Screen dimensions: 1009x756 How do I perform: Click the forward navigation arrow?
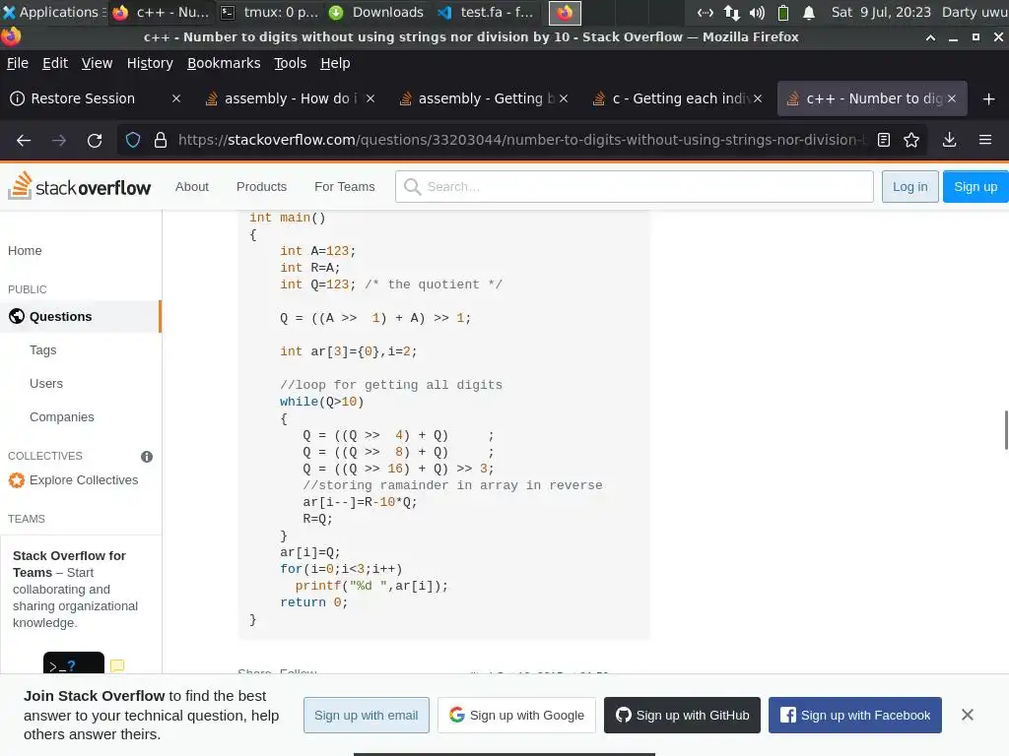(59, 140)
